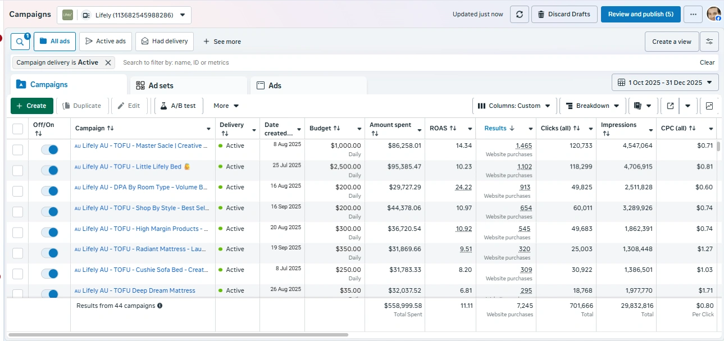
Task: Toggle off the Radiant Mattress campaign
Action: [50, 253]
